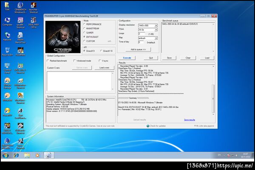Open the Network desktop icon
The height and width of the screenshot is (170, 255).
7,36
